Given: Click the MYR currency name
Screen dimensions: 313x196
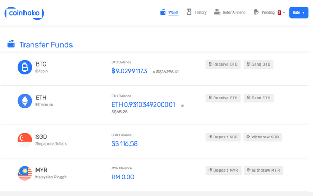Looking at the screenshot, I should click(x=42, y=170).
